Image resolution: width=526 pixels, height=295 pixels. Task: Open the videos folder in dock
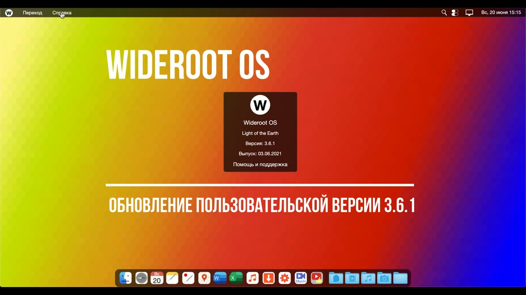[x=352, y=278]
